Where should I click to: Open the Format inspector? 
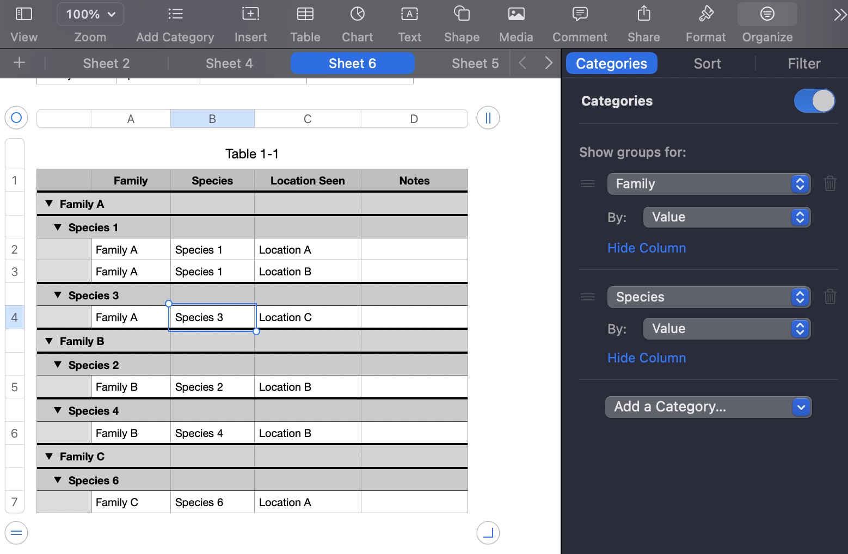[x=705, y=23]
